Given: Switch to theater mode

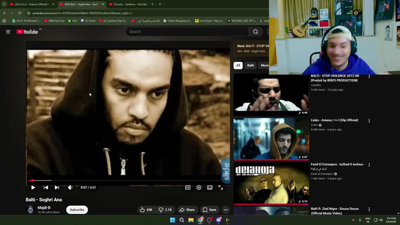Looking at the screenshot, I should tap(210, 187).
